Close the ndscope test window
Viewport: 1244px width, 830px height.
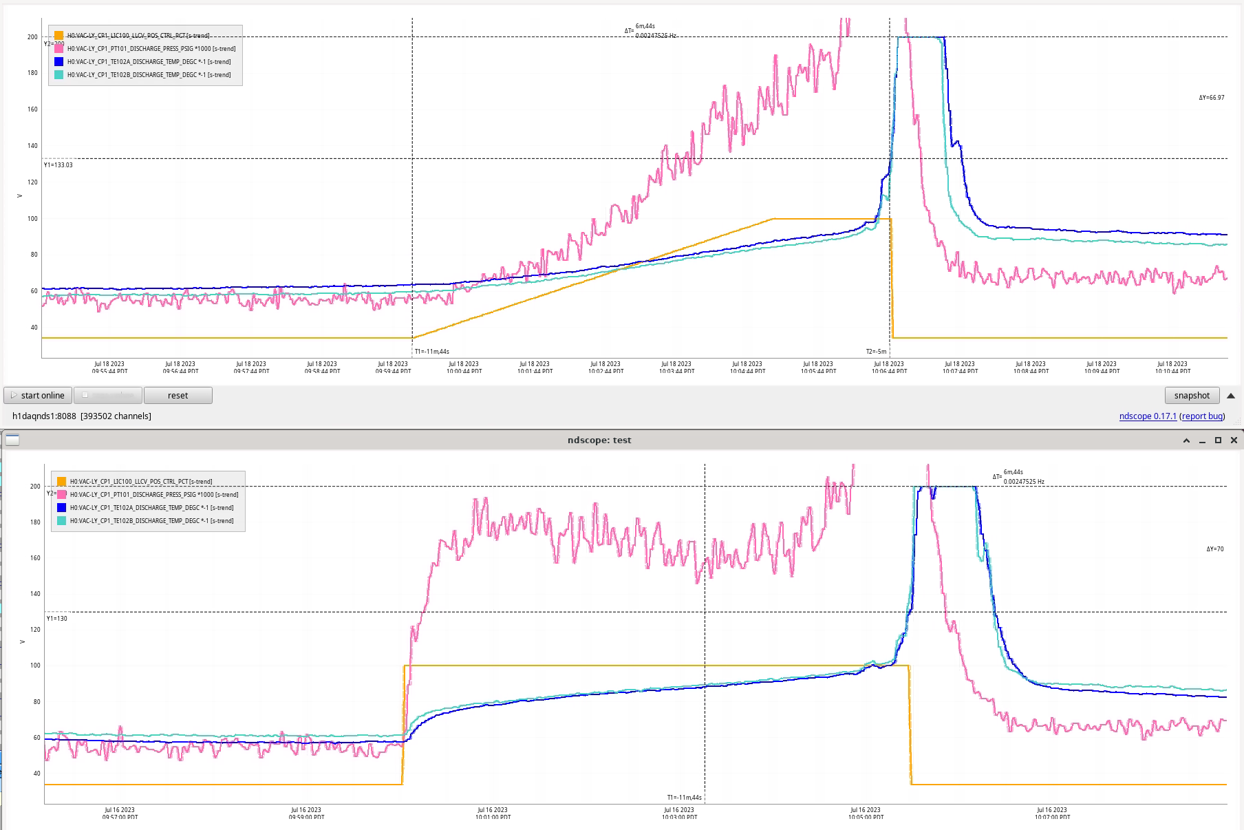(1234, 440)
